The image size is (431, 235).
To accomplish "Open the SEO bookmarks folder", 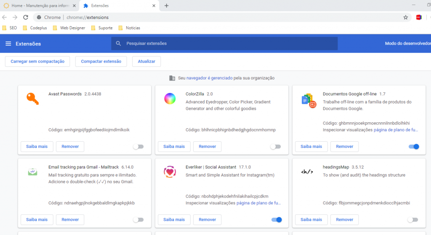I will click(x=10, y=28).
